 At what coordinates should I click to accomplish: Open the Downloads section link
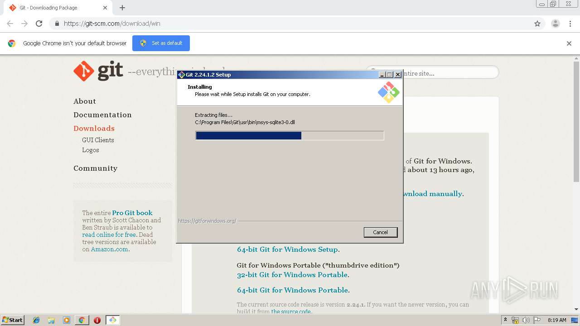[x=94, y=129]
